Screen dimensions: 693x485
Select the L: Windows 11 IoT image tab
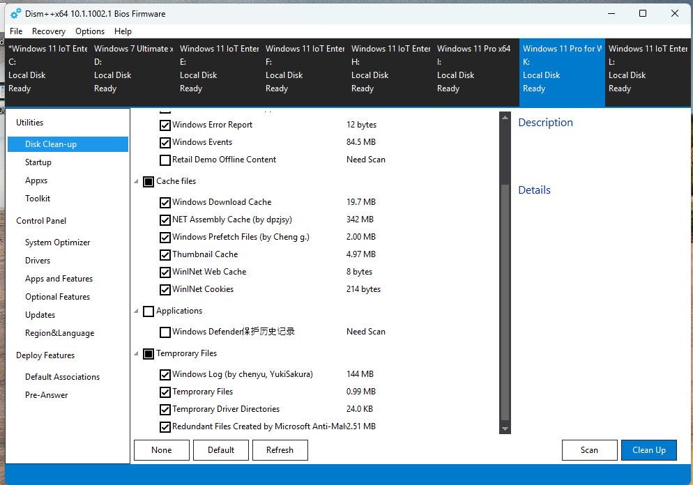click(x=648, y=72)
